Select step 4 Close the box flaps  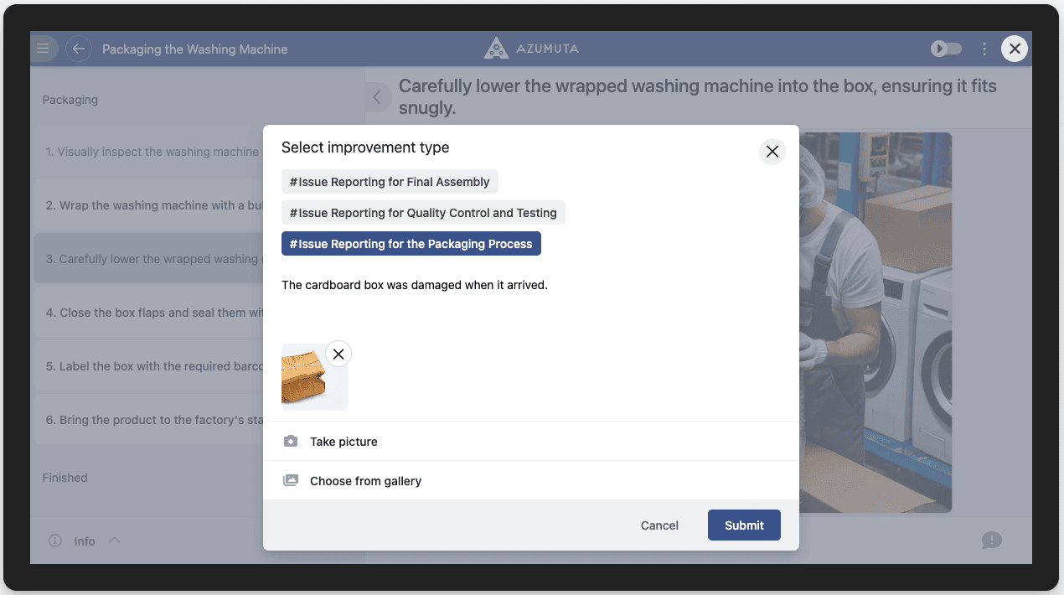[151, 313]
